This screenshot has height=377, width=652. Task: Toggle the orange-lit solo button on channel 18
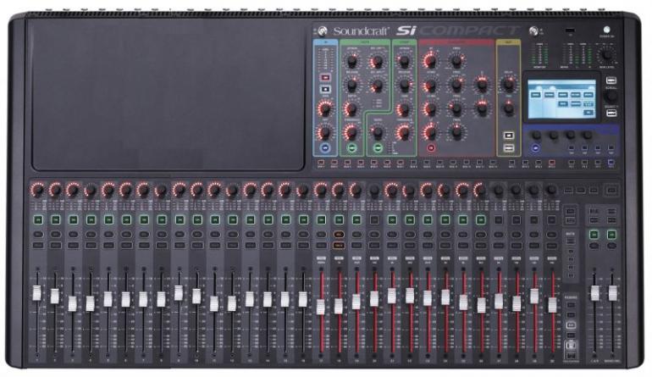click(339, 235)
